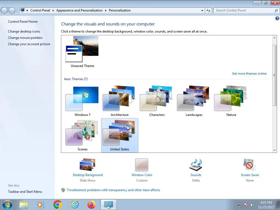280x210 pixels.
Task: Refresh the Personalization page
Action: click(208, 11)
